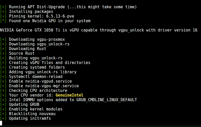201x127 pixels.
Task: Click the Installing packages line
Action: 27,12
